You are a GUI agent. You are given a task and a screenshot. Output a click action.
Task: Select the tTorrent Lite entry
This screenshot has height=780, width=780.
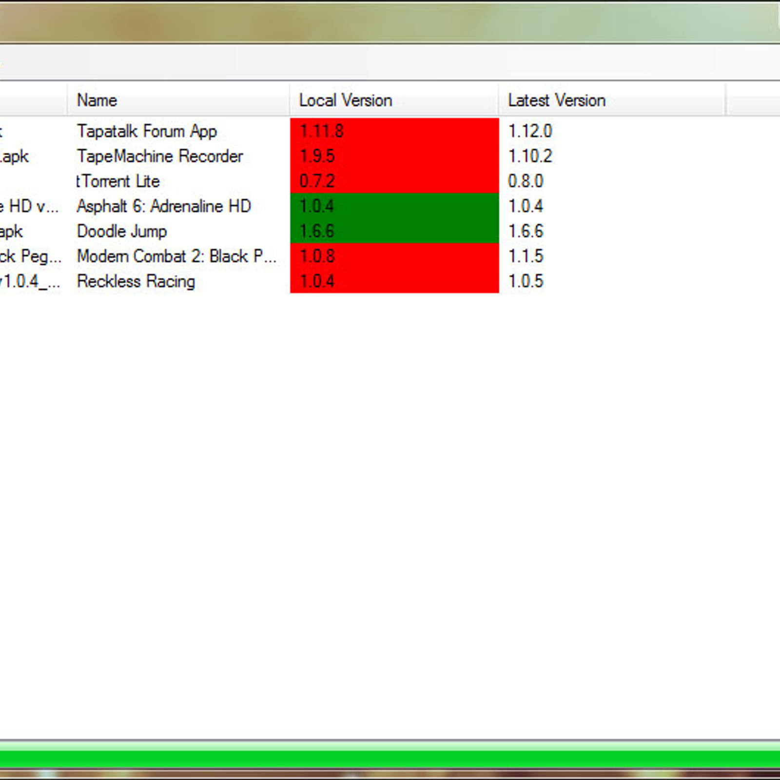tap(118, 181)
